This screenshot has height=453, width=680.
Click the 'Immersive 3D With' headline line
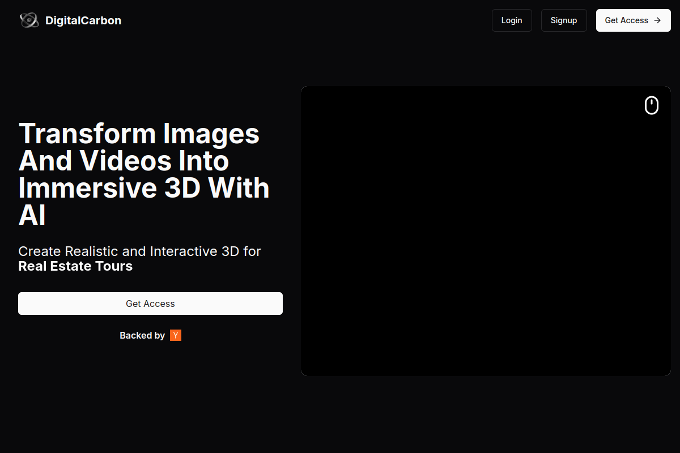pyautogui.click(x=144, y=188)
